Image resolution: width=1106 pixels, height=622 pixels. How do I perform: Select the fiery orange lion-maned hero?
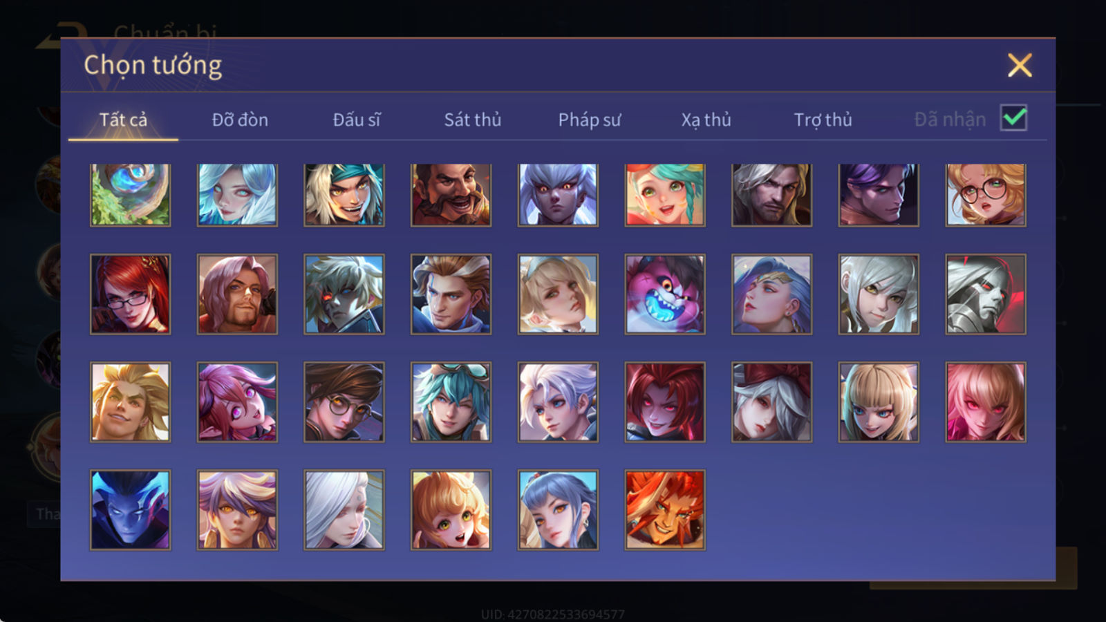pos(665,510)
